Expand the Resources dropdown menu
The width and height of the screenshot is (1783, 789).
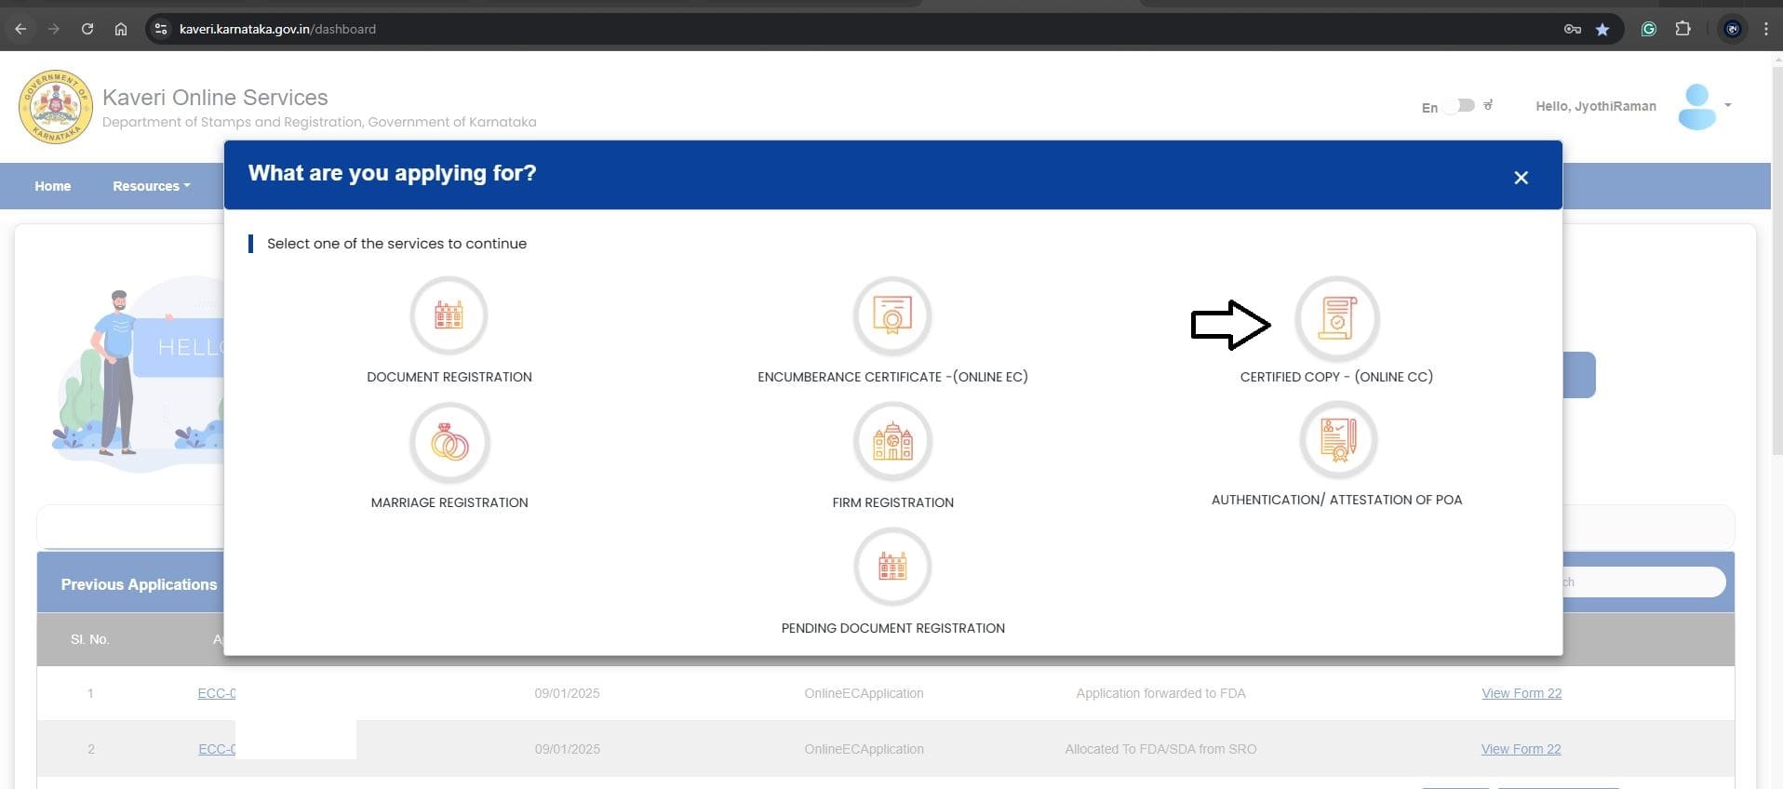[151, 186]
